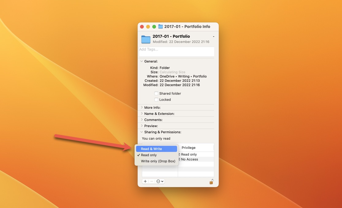Expand the Comments section
This screenshot has width=342, height=208.
click(142, 119)
